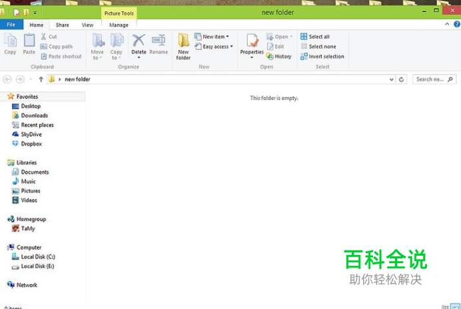Open Recent places
Screen dimensions: 461x309
pyautogui.click(x=37, y=125)
